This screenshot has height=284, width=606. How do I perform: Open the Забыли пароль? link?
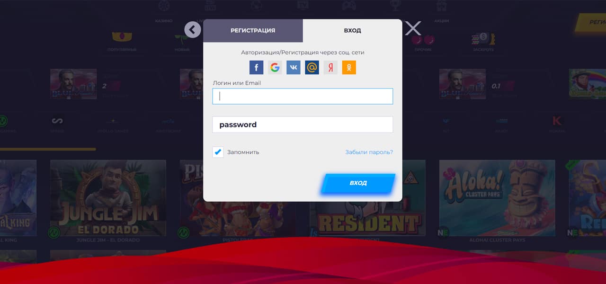[369, 152]
